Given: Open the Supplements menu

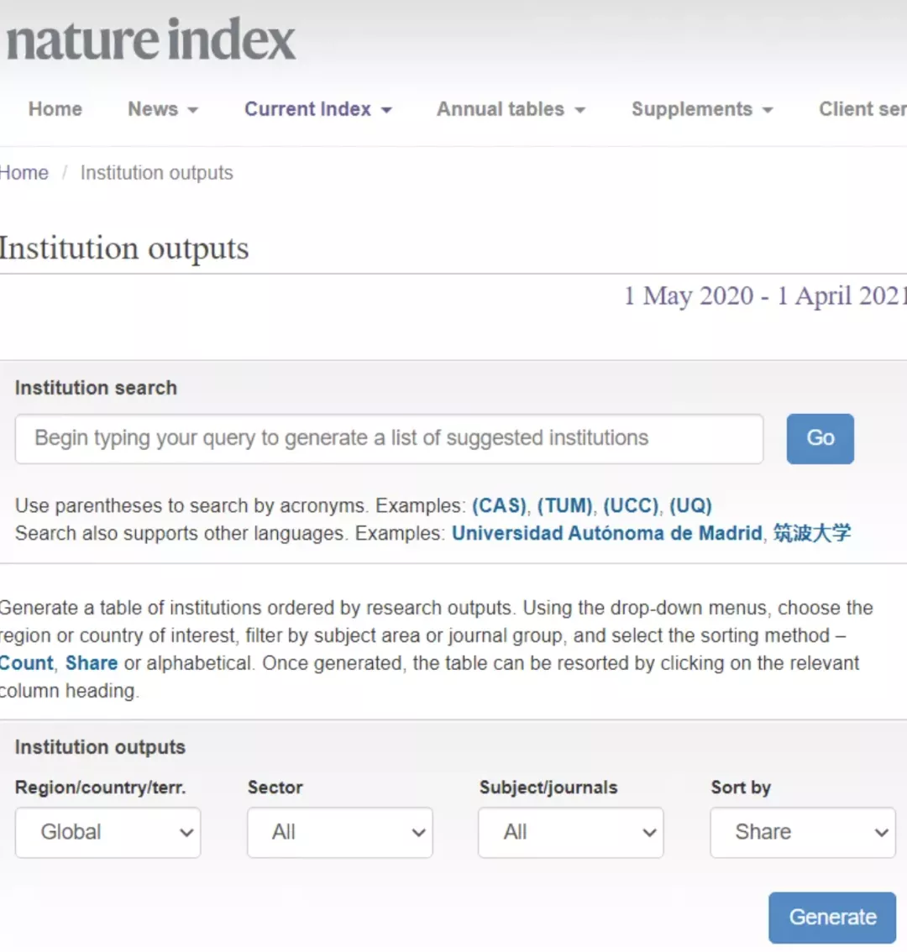Looking at the screenshot, I should click(701, 109).
